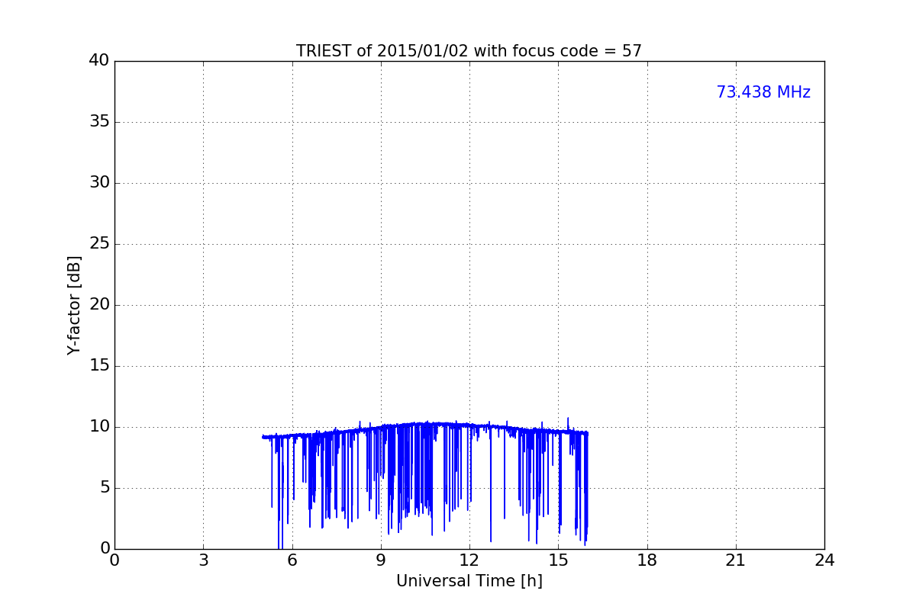Click x-axis tick label '18'

tap(647, 560)
